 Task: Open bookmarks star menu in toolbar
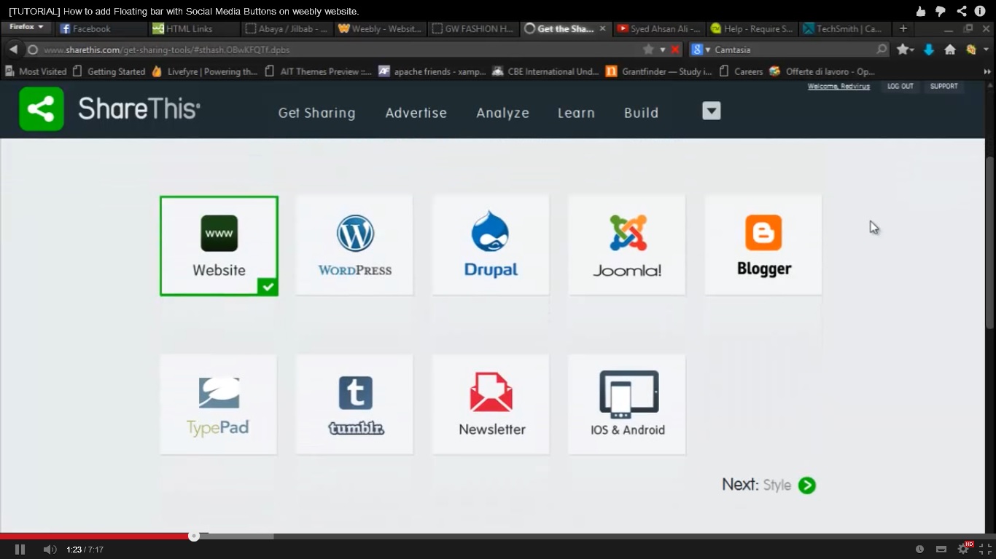pos(905,49)
